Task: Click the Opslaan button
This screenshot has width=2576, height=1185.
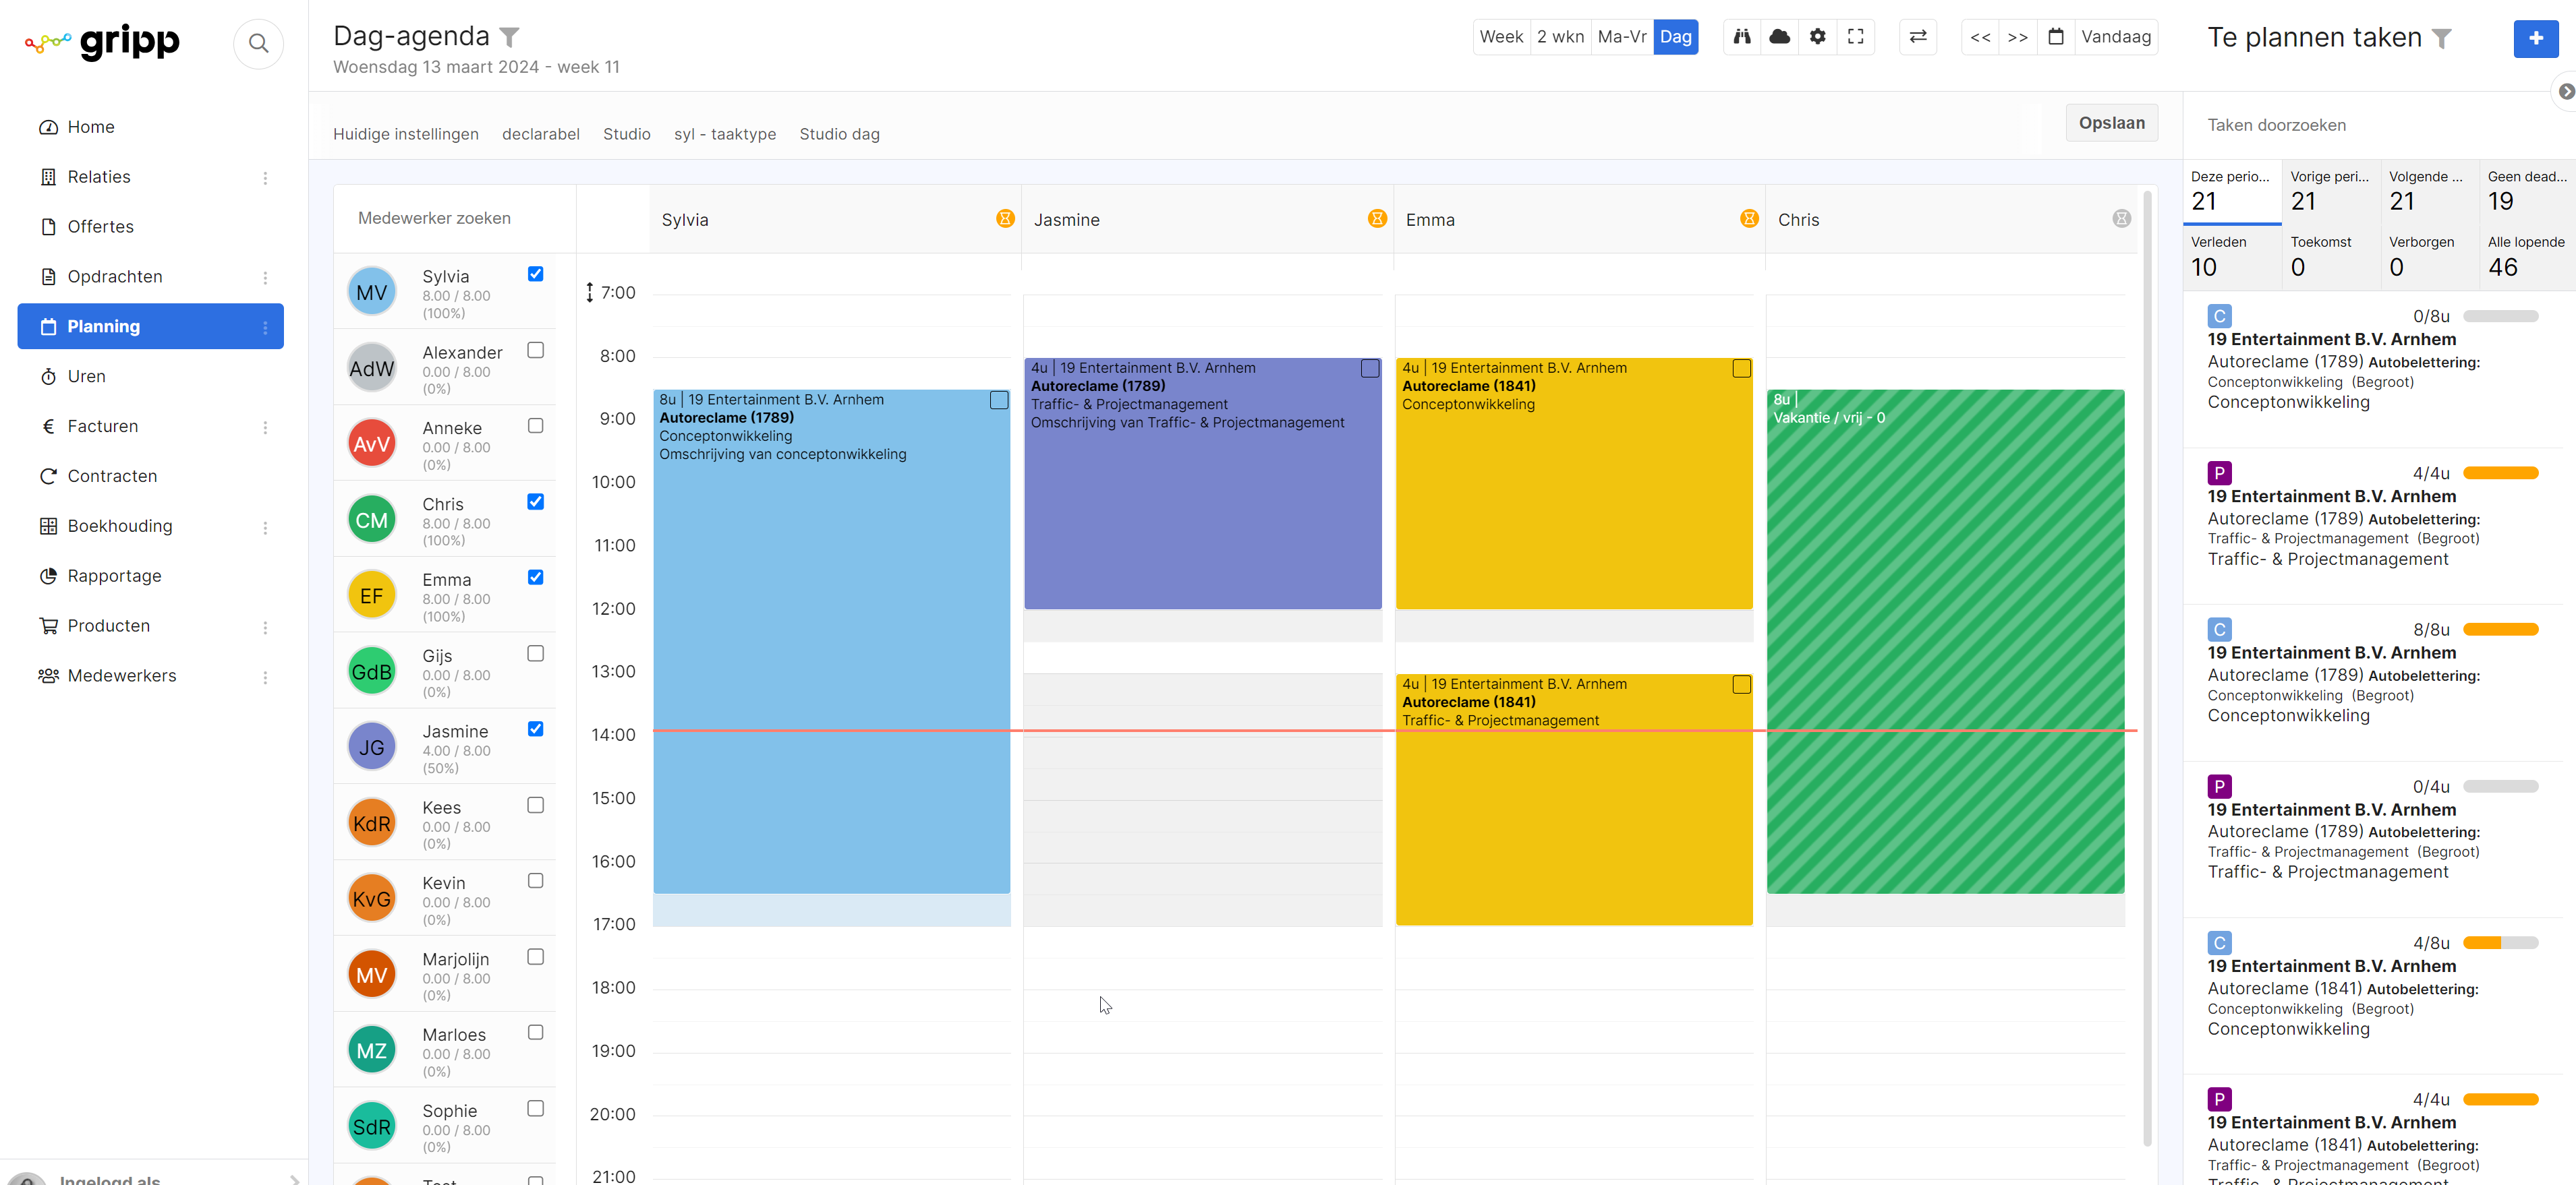Action: tap(2111, 123)
